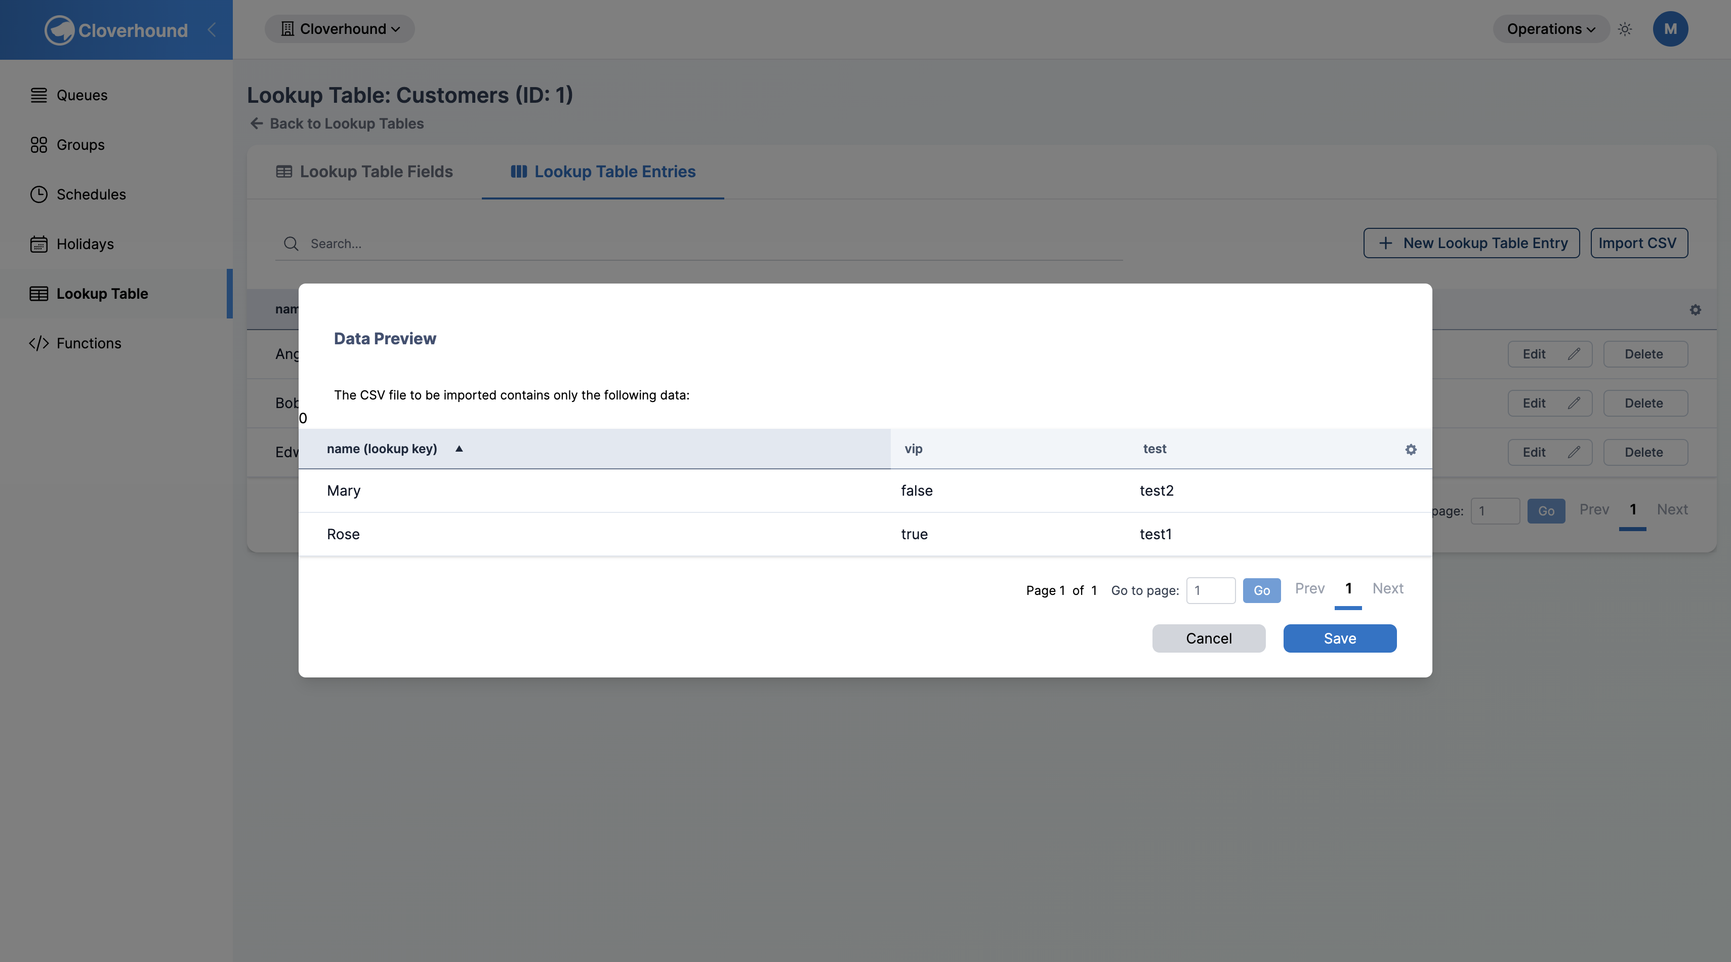Edit the first (Ang) row entry
Screen dimensions: 1731x962
1550,354
